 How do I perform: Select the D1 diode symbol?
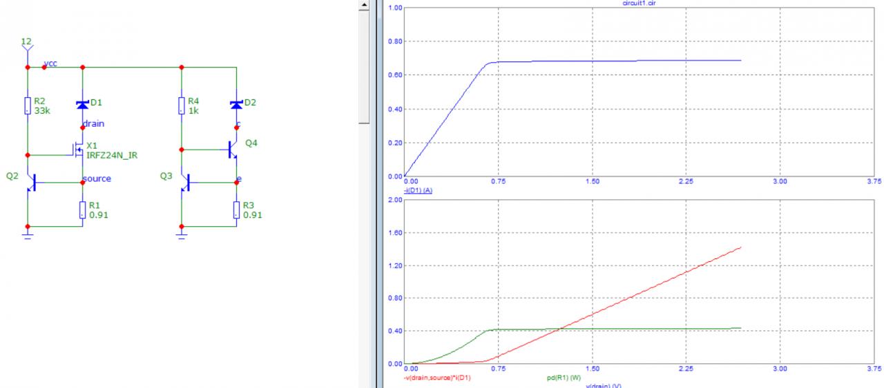[x=83, y=105]
